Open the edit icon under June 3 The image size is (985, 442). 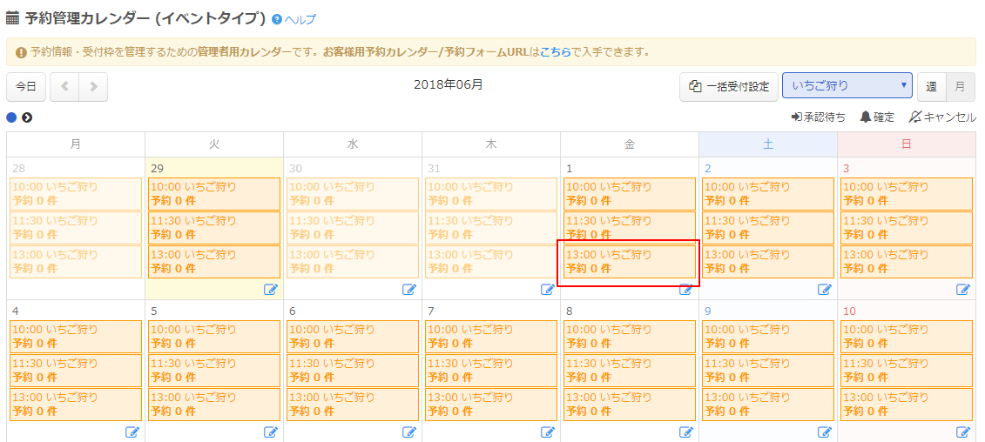(x=963, y=290)
